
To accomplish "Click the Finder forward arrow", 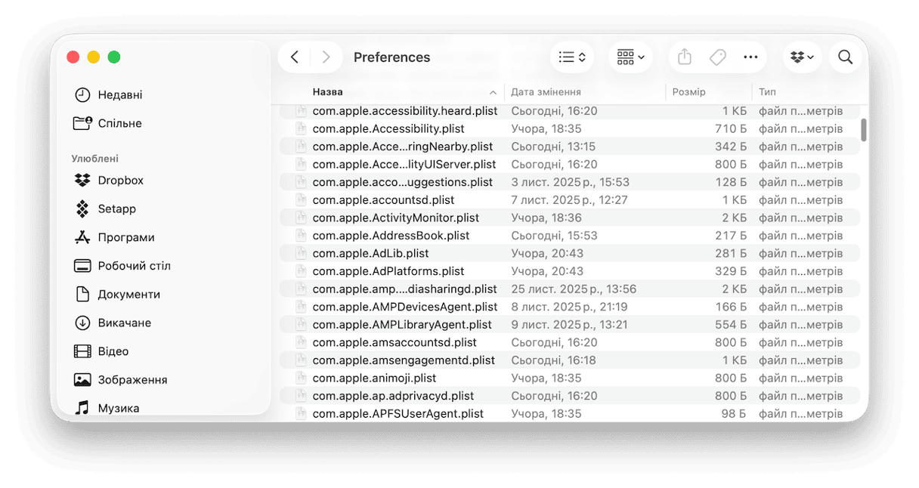I will click(x=326, y=57).
